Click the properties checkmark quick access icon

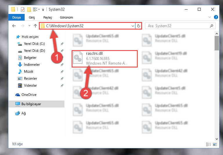point(23,10)
